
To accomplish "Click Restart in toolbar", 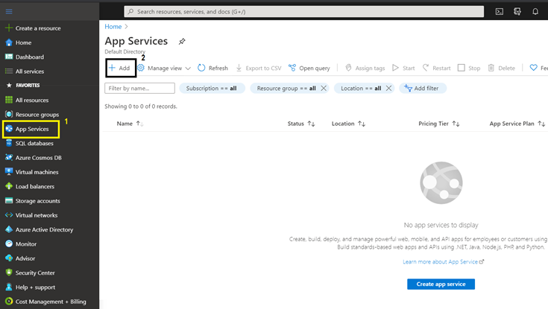I will tap(436, 68).
